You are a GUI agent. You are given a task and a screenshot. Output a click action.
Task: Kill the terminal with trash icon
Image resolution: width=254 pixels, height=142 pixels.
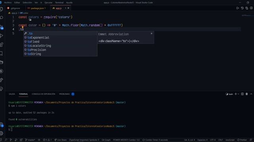(x=247, y=94)
